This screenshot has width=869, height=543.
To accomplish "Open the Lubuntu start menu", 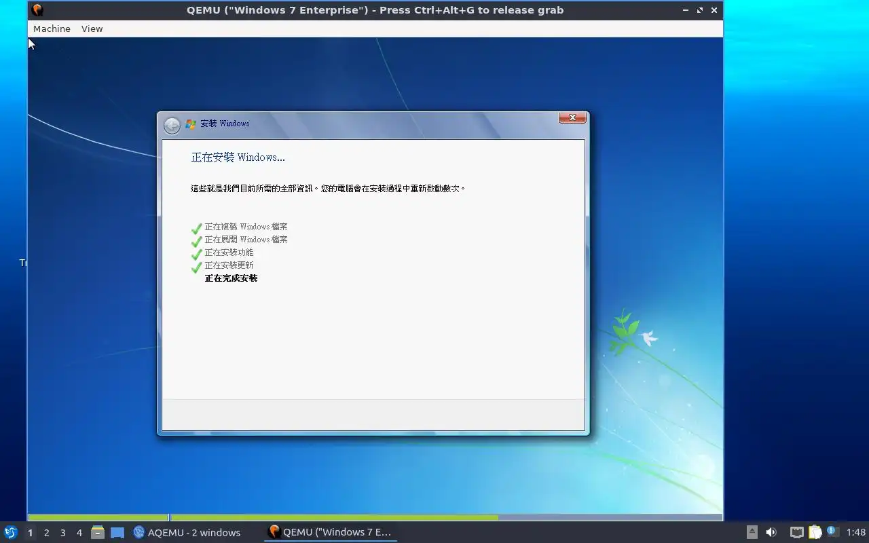I will [x=10, y=532].
